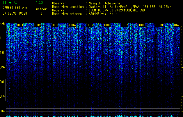Click the 1834 time marker
The image size is (183, 117).
(x=72, y=25)
